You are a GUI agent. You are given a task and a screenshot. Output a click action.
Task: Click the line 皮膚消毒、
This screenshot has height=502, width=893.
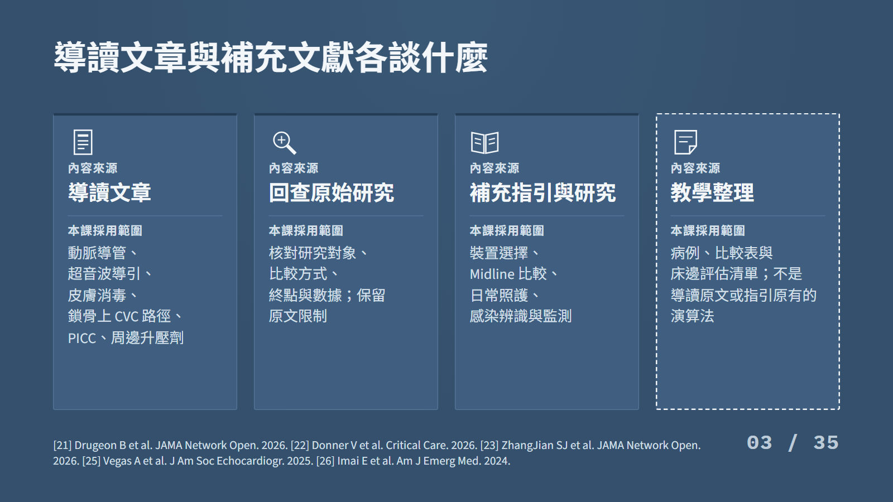coord(103,295)
